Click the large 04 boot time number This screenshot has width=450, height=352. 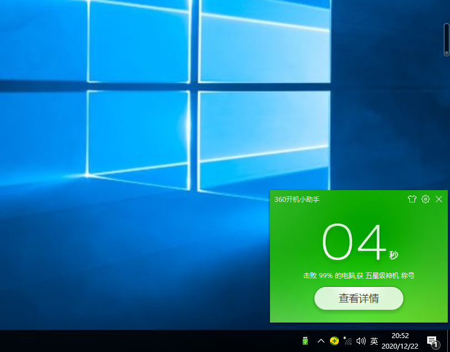click(354, 243)
